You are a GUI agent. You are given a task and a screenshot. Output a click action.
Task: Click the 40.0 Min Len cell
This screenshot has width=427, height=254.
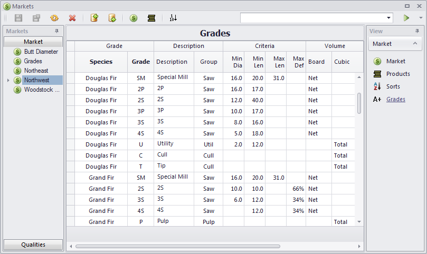coord(255,100)
